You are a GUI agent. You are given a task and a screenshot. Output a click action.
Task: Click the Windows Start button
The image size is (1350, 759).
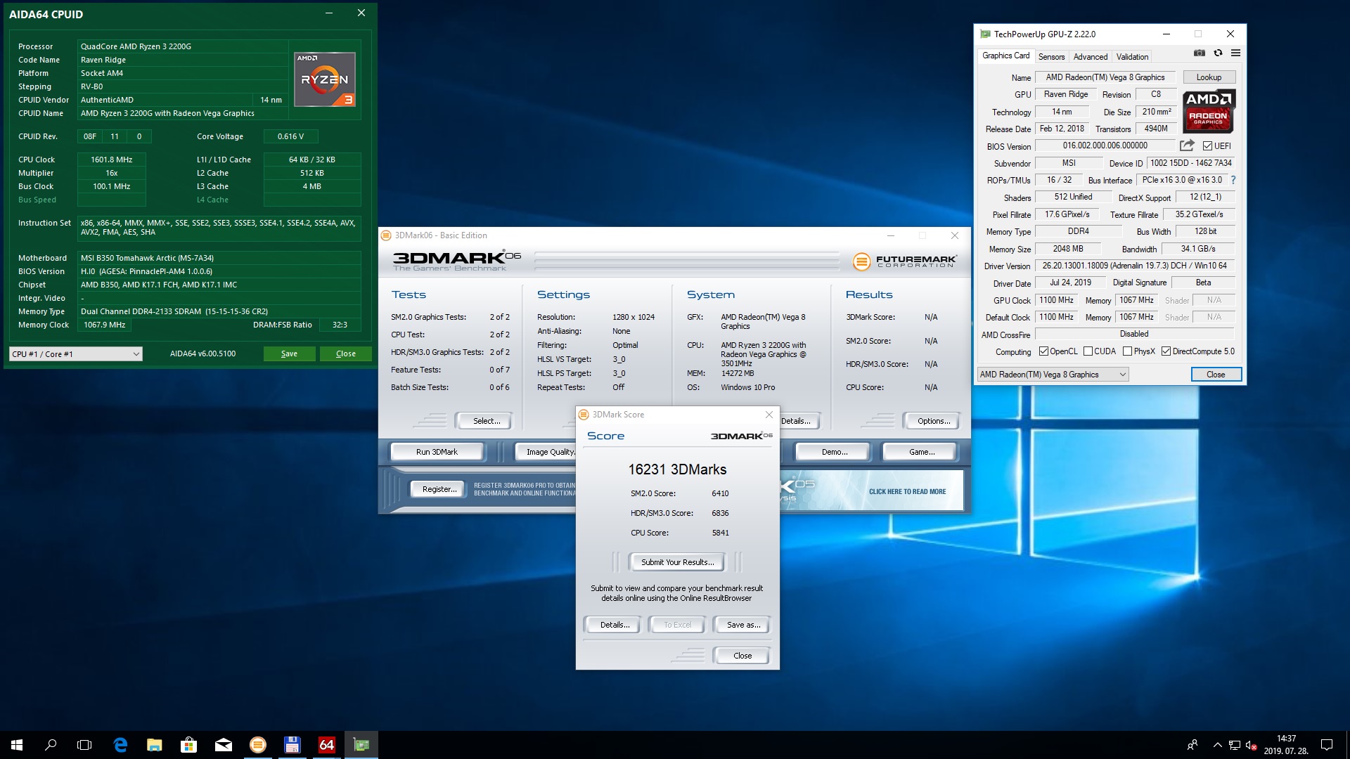[x=17, y=745]
